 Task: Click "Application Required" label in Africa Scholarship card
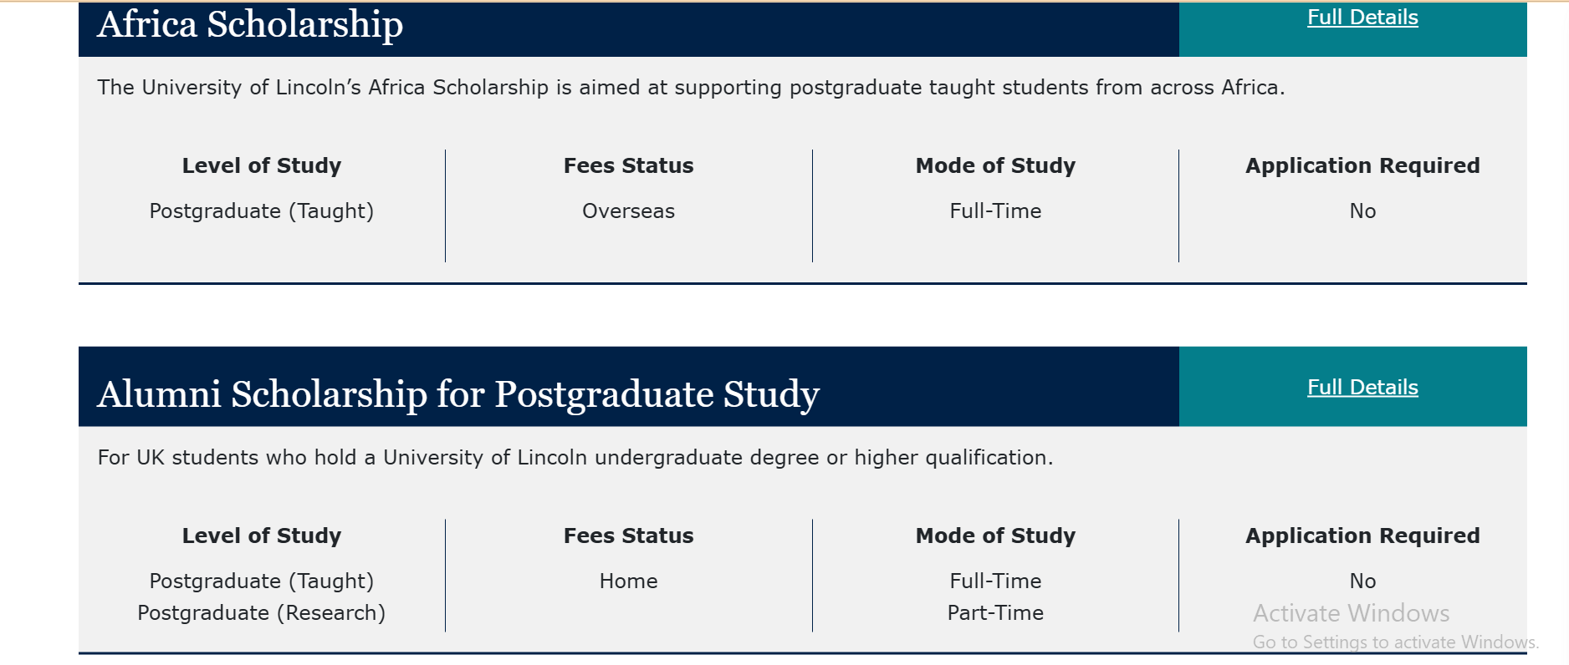(1362, 166)
